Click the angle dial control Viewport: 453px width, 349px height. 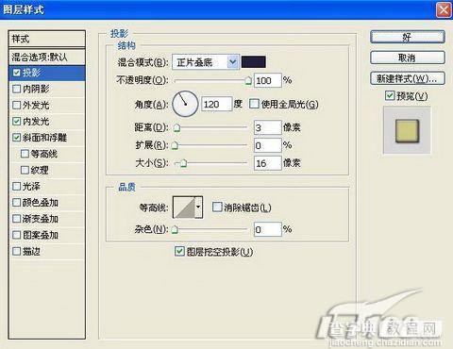coord(185,104)
